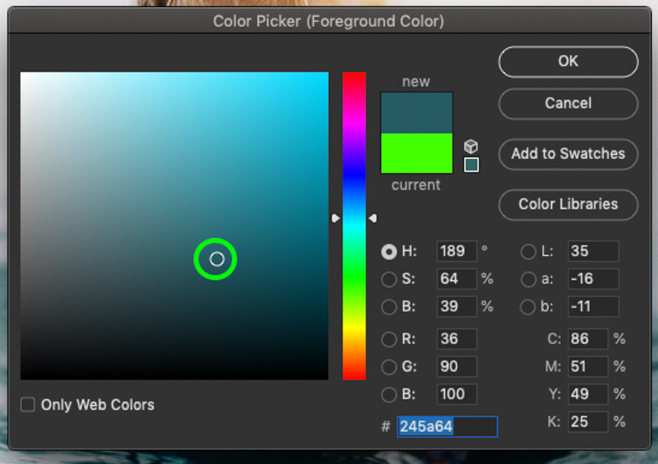This screenshot has height=464, width=658.
Task: Select the a channel radio button
Action: click(527, 279)
